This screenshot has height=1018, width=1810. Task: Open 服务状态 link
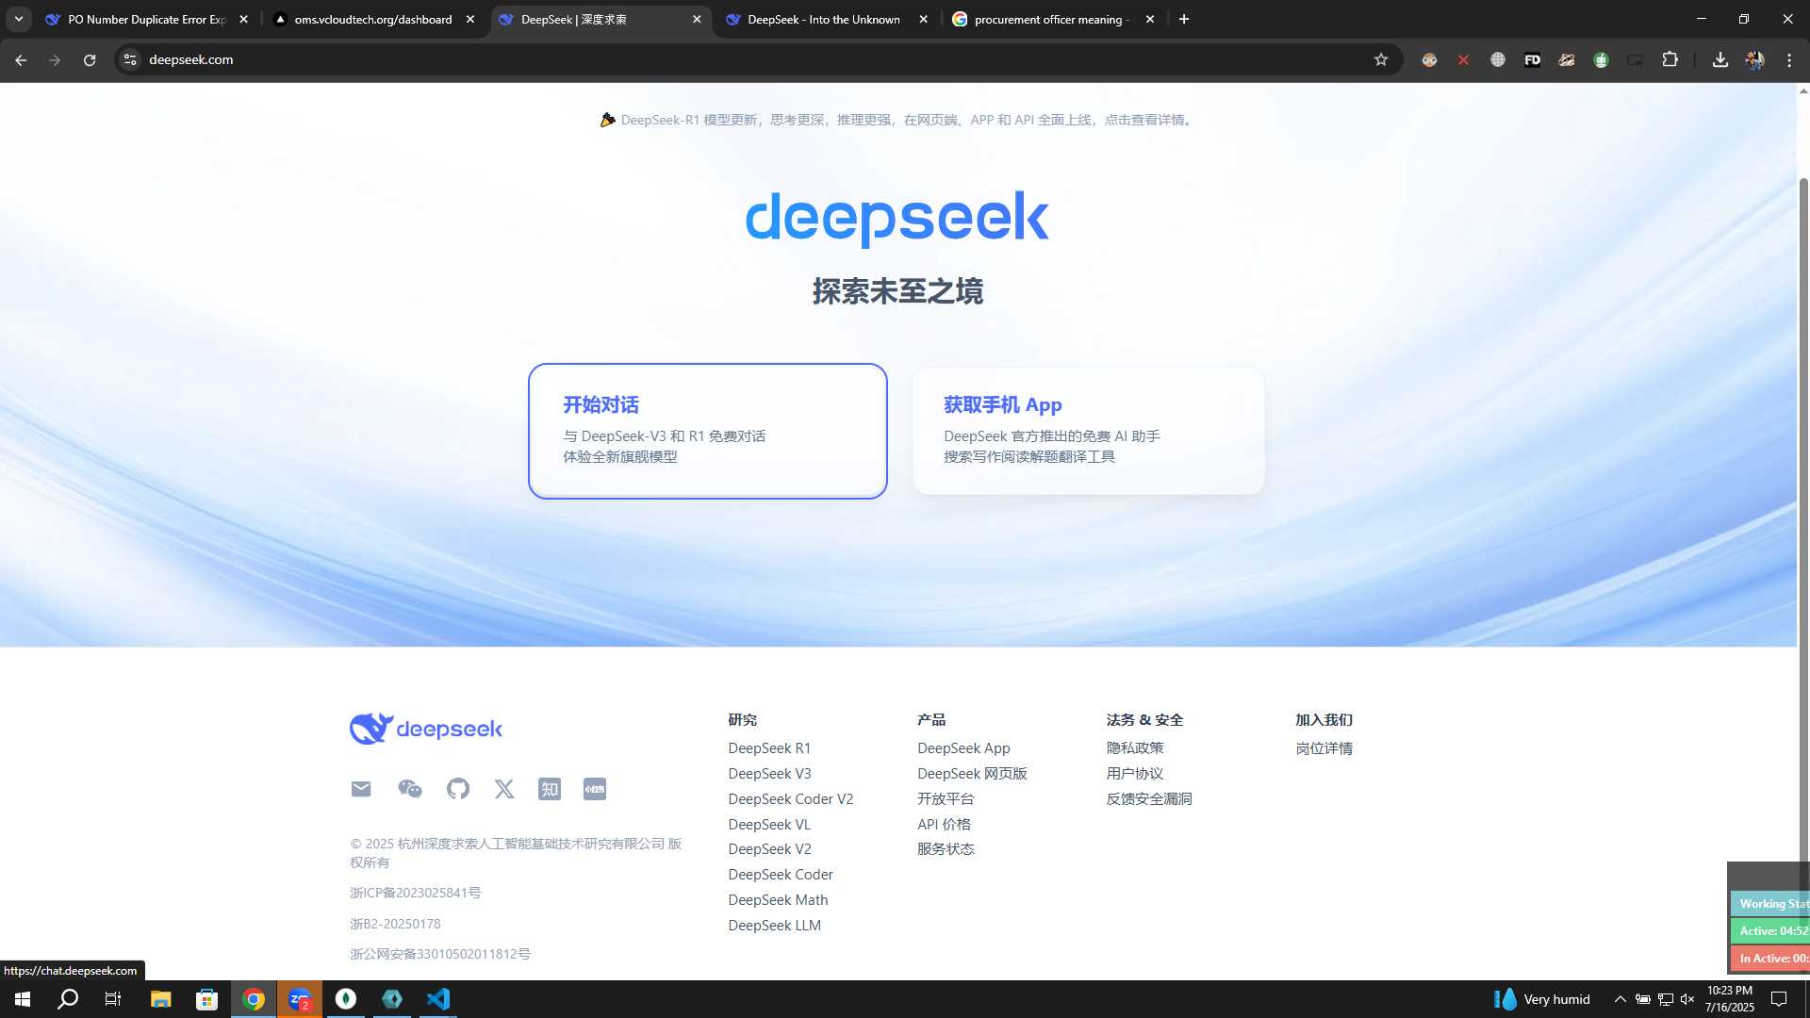[946, 849]
